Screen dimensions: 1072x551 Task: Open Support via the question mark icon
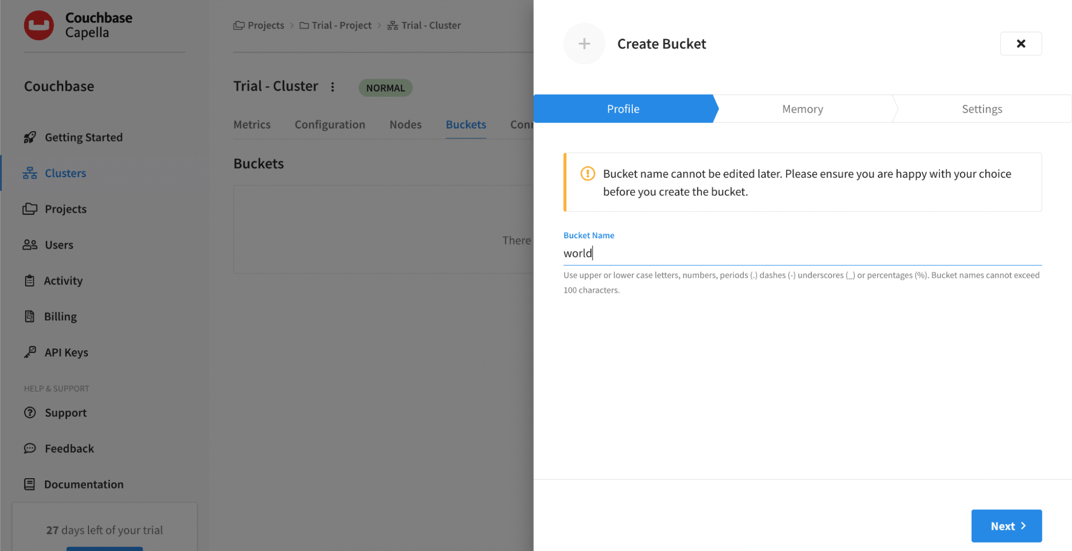(x=29, y=412)
